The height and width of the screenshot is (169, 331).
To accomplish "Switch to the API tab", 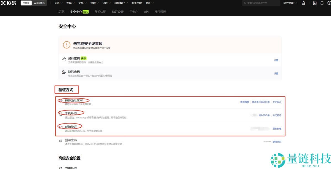I will click(x=146, y=12).
